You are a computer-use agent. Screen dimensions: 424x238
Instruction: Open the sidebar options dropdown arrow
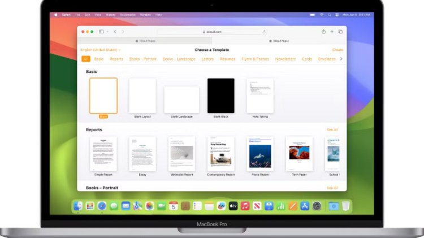click(x=107, y=32)
